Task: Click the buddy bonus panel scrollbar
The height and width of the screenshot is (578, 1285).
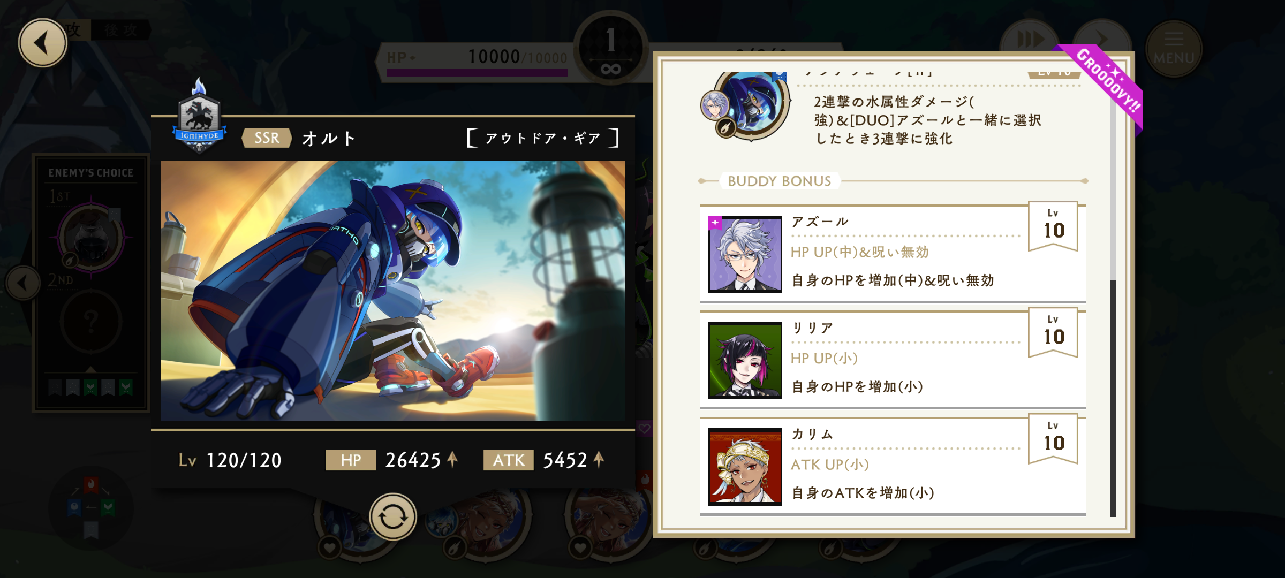Action: tap(1113, 294)
